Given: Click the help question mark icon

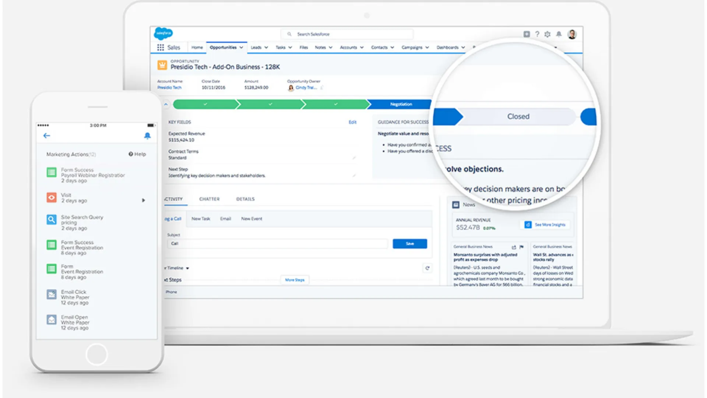Looking at the screenshot, I should [537, 34].
